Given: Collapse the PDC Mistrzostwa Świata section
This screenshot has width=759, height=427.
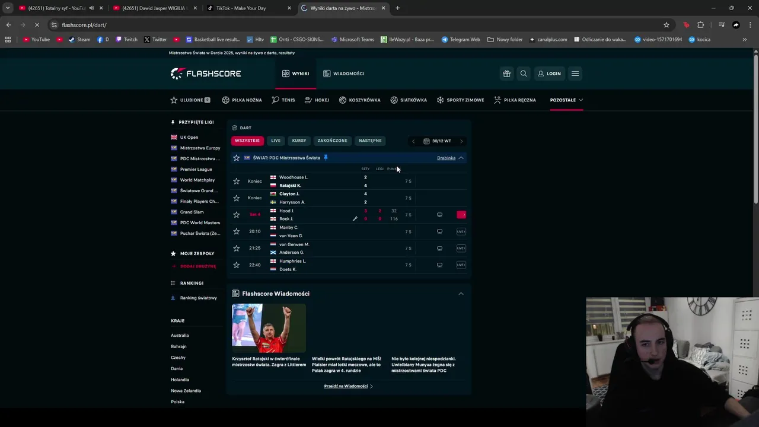Looking at the screenshot, I should click(x=461, y=158).
